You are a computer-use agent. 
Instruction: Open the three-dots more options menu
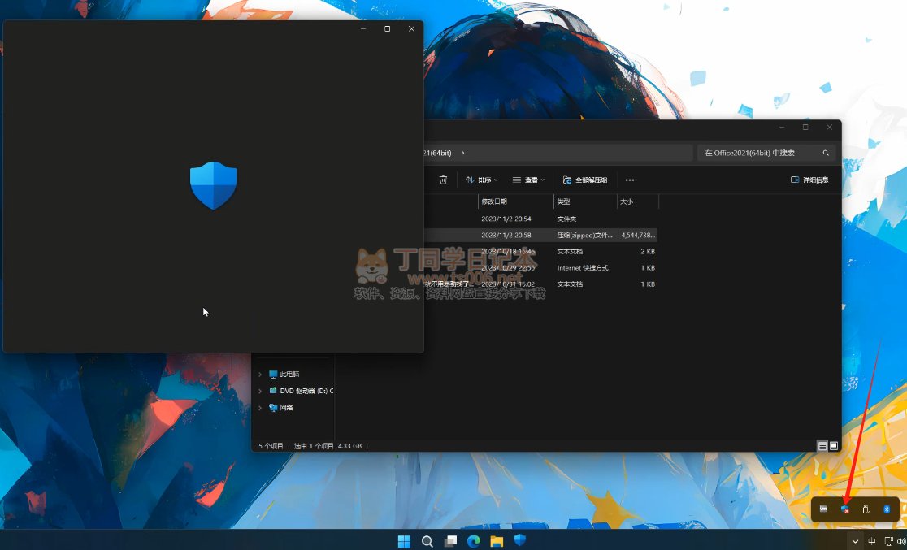(x=629, y=180)
